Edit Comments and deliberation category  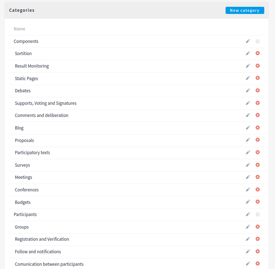click(248, 115)
